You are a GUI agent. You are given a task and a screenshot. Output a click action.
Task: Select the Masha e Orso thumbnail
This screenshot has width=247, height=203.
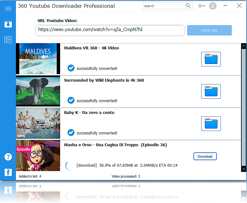(x=38, y=156)
